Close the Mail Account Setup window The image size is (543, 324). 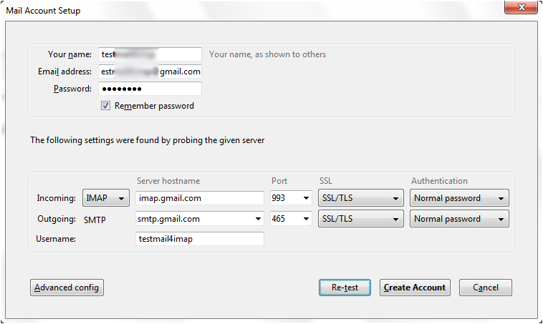[x=522, y=7]
